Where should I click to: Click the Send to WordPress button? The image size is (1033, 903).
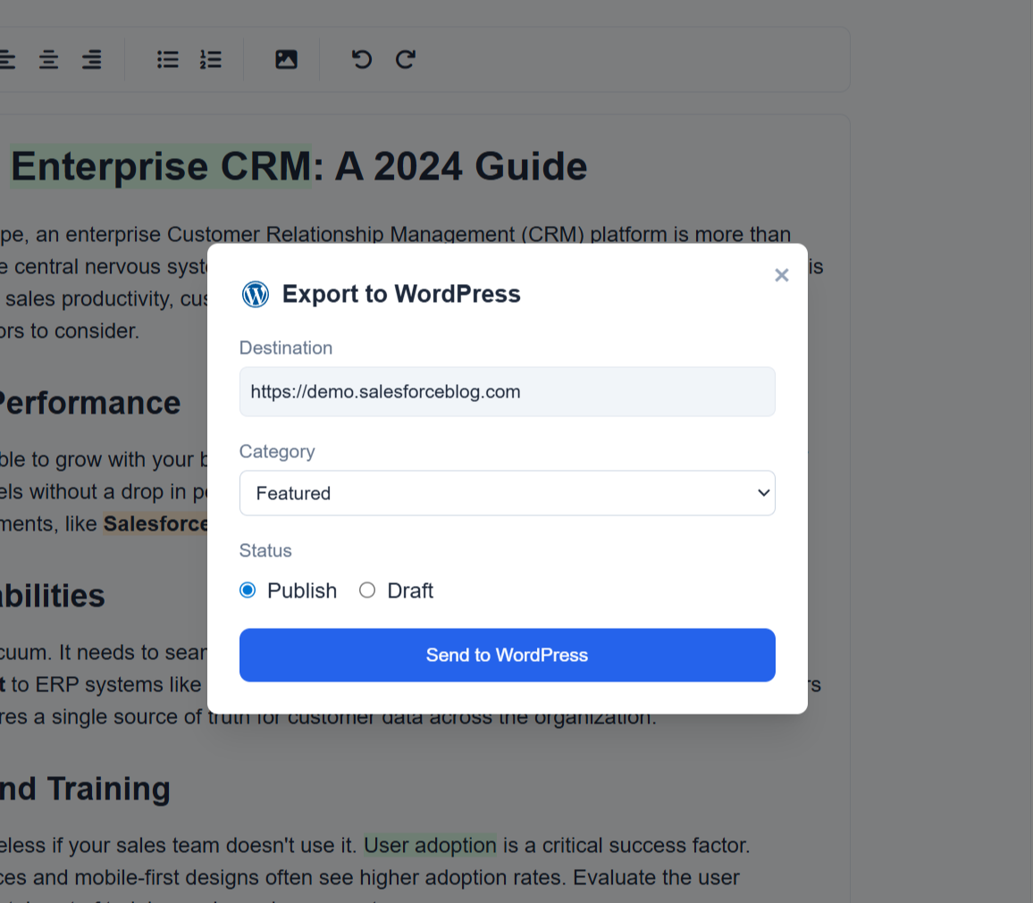pos(508,655)
